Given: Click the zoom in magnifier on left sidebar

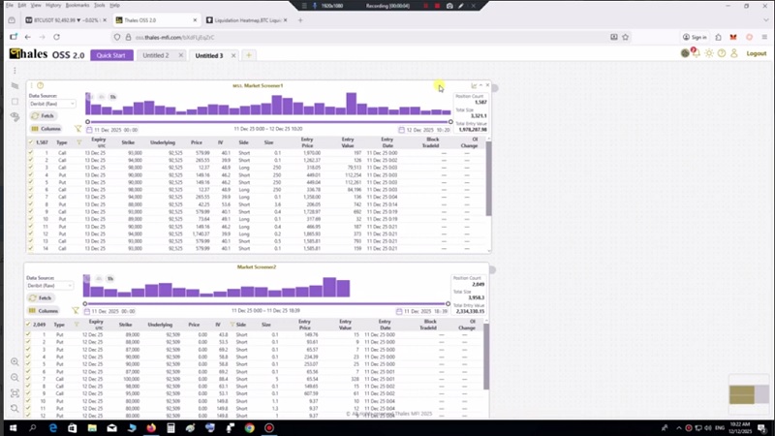Looking at the screenshot, I should [x=15, y=361].
